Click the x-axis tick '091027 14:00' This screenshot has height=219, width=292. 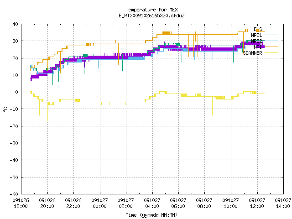283,203
